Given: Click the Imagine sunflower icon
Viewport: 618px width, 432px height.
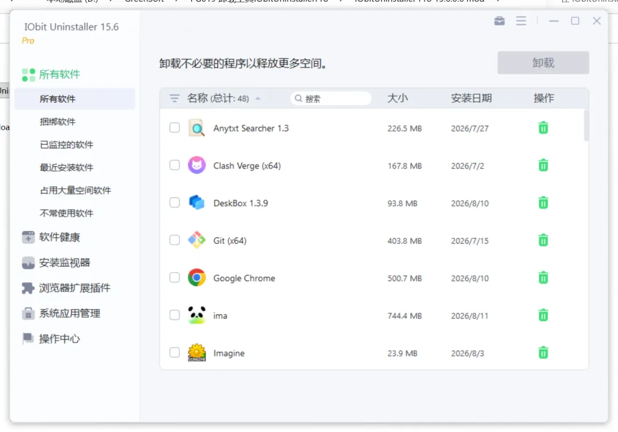Looking at the screenshot, I should coord(197,353).
